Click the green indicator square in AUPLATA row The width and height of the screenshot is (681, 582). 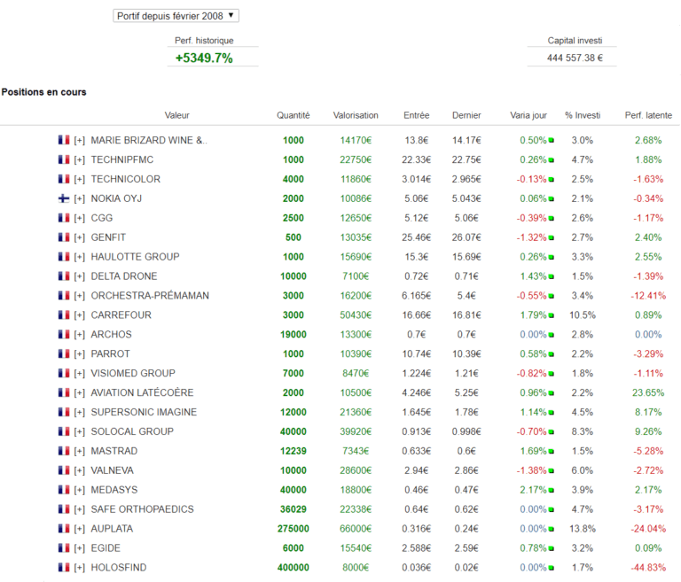(x=551, y=529)
